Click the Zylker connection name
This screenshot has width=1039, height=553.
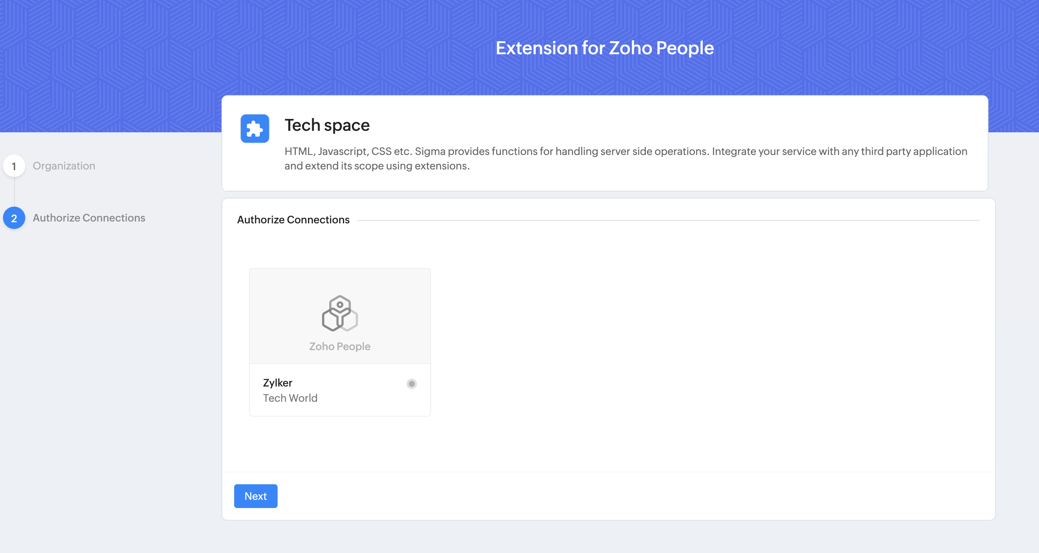tap(278, 382)
